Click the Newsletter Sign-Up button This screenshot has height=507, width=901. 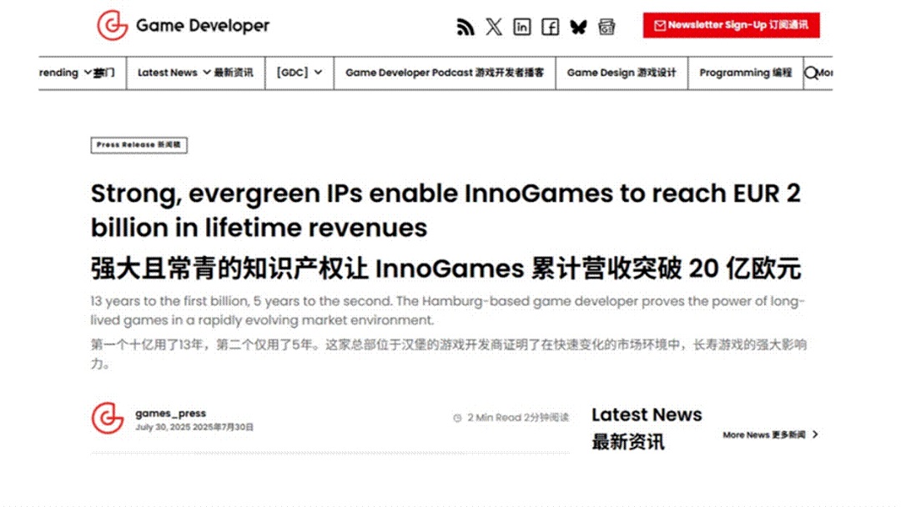click(x=732, y=25)
